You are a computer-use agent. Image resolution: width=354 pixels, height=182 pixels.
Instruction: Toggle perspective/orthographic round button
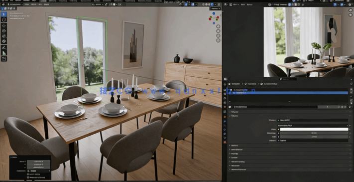tap(218, 40)
